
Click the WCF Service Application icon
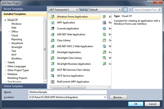pyautogui.click(x=52, y=76)
